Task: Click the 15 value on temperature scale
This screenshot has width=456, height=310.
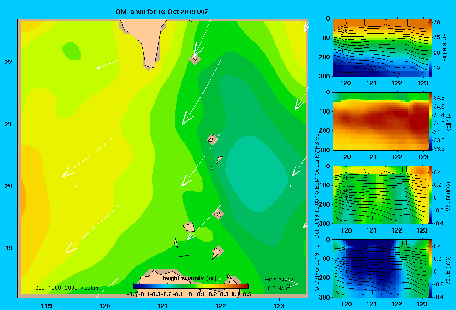Action: (437, 68)
